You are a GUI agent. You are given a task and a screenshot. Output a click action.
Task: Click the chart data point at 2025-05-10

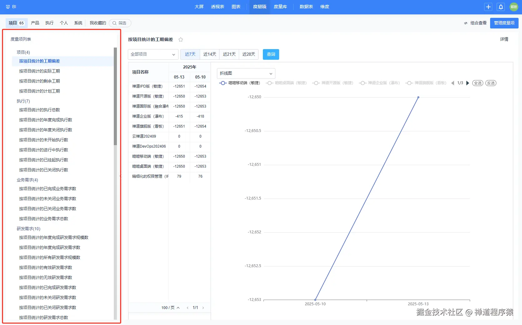click(x=315, y=300)
